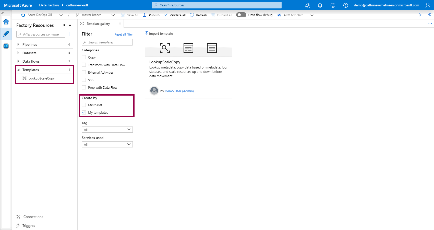Viewport: 434px width, 230px height.
Task: Select the Template gallery tab
Action: tap(98, 24)
